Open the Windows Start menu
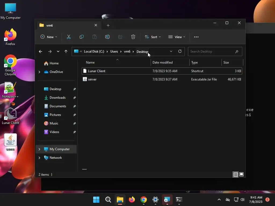The height and width of the screenshot is (206, 275). [96, 200]
